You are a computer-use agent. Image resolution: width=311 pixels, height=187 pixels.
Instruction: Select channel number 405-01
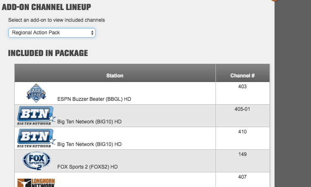(x=242, y=109)
